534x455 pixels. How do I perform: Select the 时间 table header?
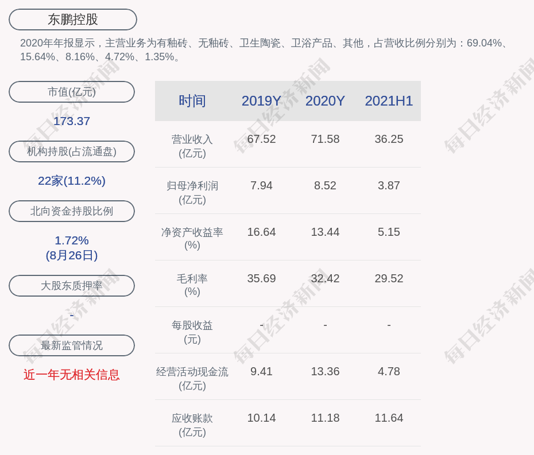coord(192,101)
